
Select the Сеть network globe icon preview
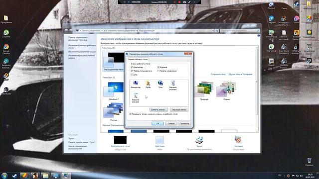(160, 84)
